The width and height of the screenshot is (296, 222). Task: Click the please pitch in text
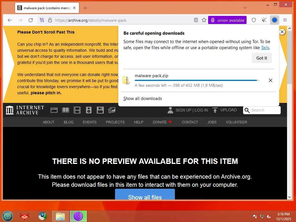point(46,93)
